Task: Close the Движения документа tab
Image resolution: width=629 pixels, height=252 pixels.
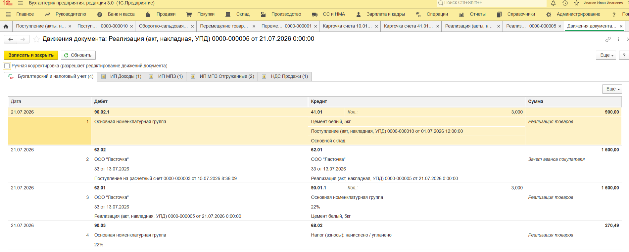Action: click(621, 26)
